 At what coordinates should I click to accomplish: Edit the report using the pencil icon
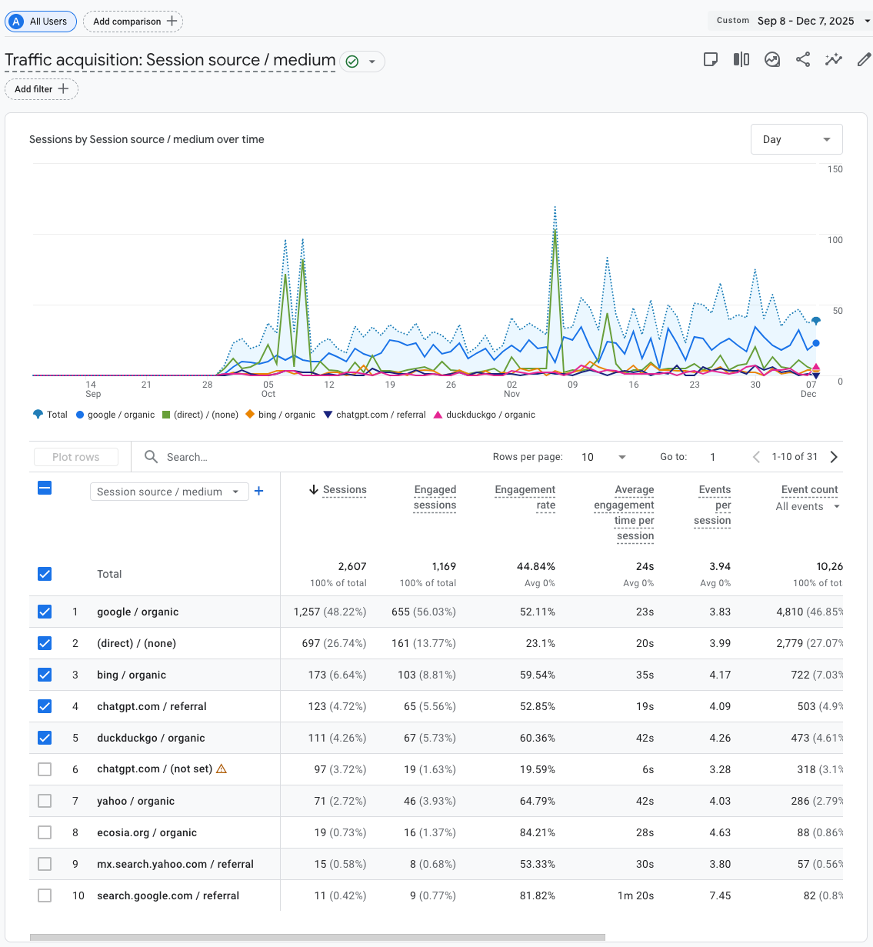pos(863,59)
